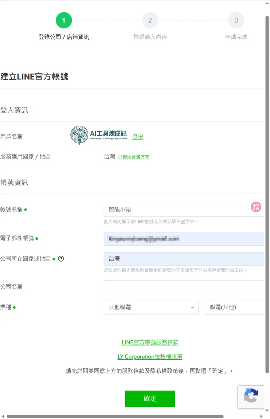Click the 確認輸入內容 step label
This screenshot has width=270, height=419.
pos(150,37)
